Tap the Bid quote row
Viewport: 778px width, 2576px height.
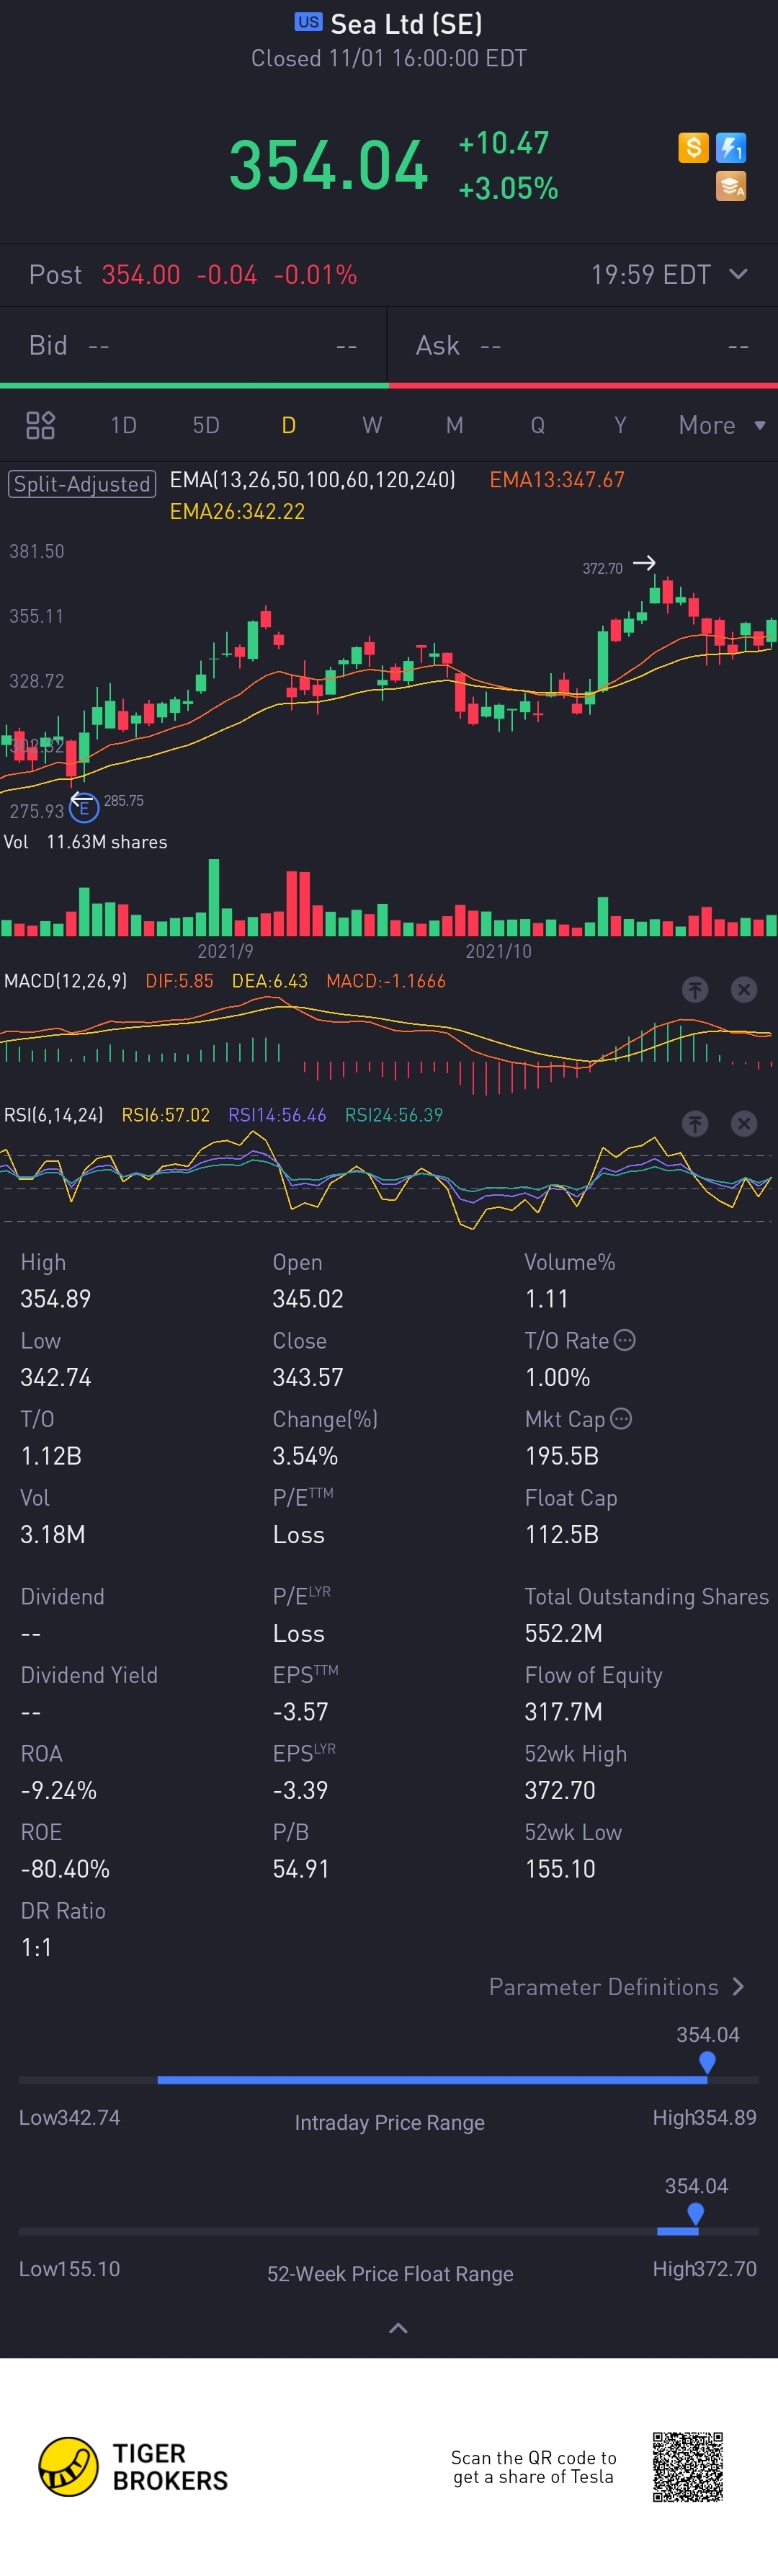click(193, 345)
